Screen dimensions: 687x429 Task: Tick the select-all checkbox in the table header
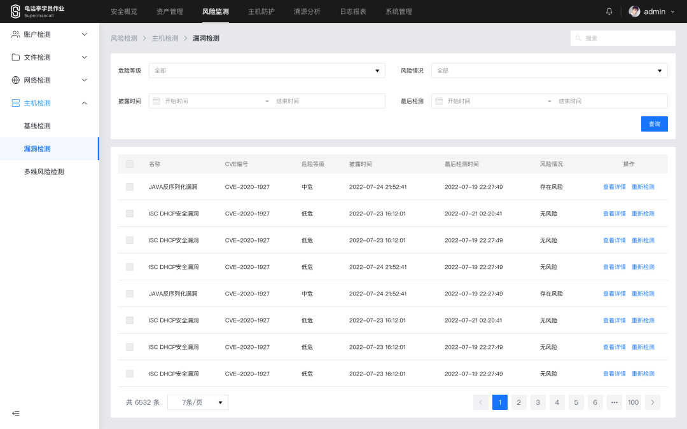130,164
